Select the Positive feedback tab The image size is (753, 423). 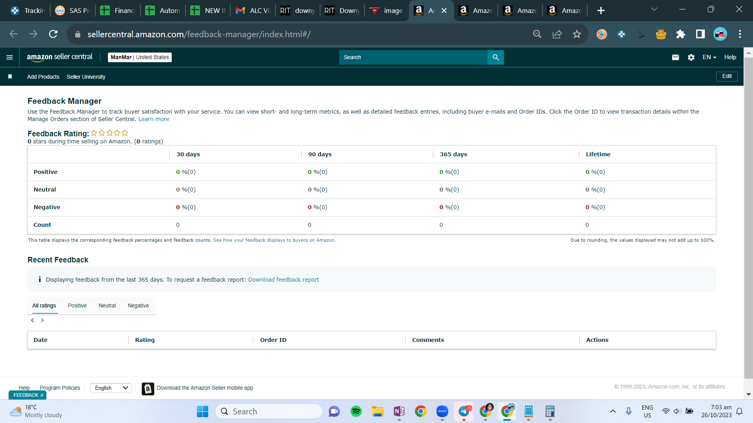[77, 305]
